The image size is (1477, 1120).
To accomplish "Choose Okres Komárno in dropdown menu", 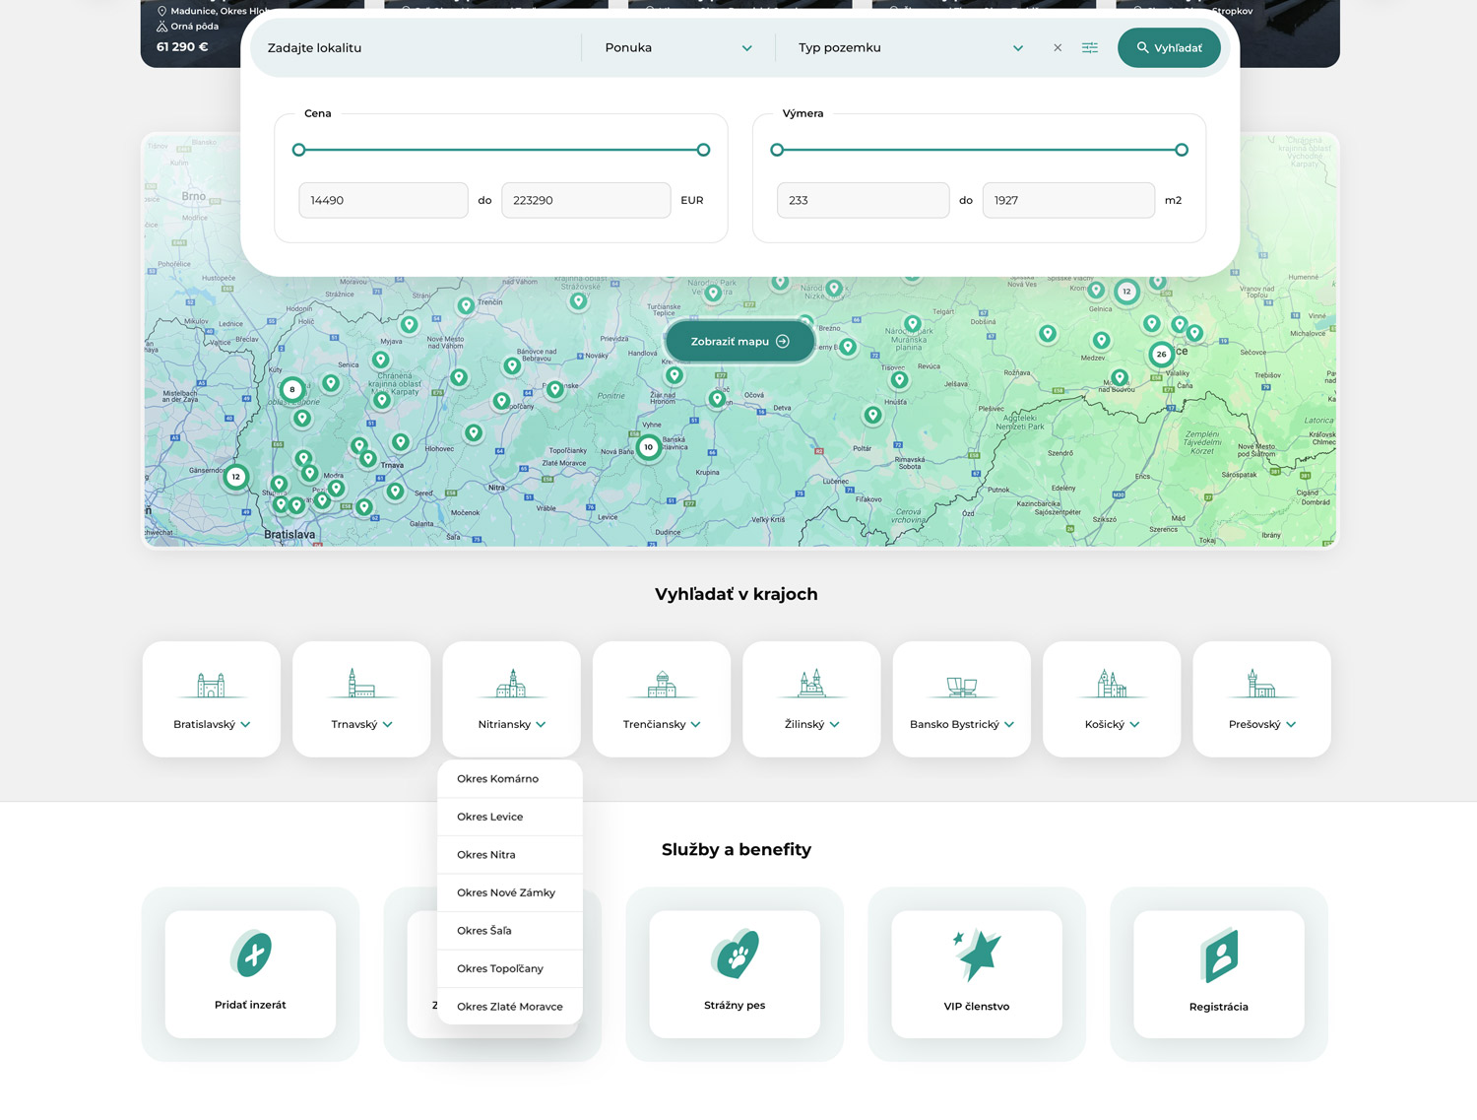I will pyautogui.click(x=497, y=779).
